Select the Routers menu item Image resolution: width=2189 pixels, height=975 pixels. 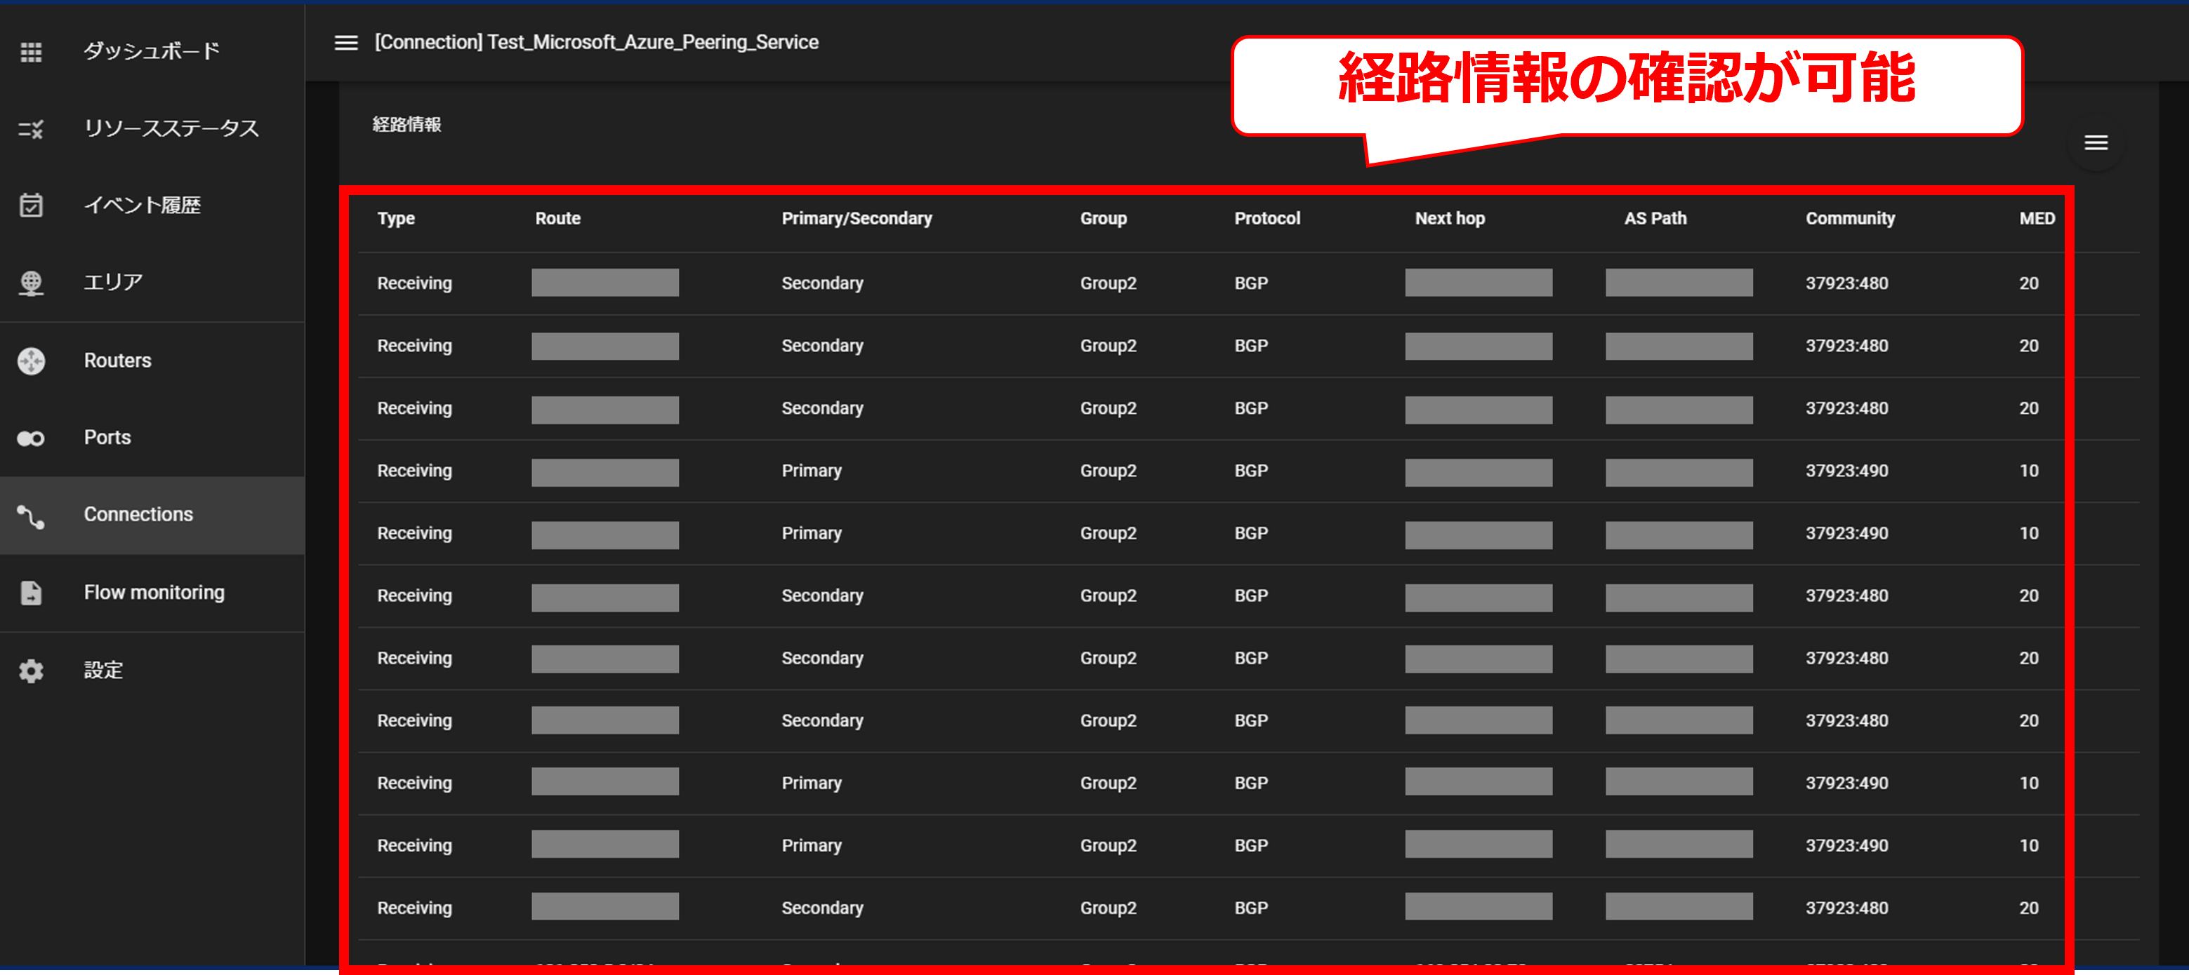coord(117,361)
